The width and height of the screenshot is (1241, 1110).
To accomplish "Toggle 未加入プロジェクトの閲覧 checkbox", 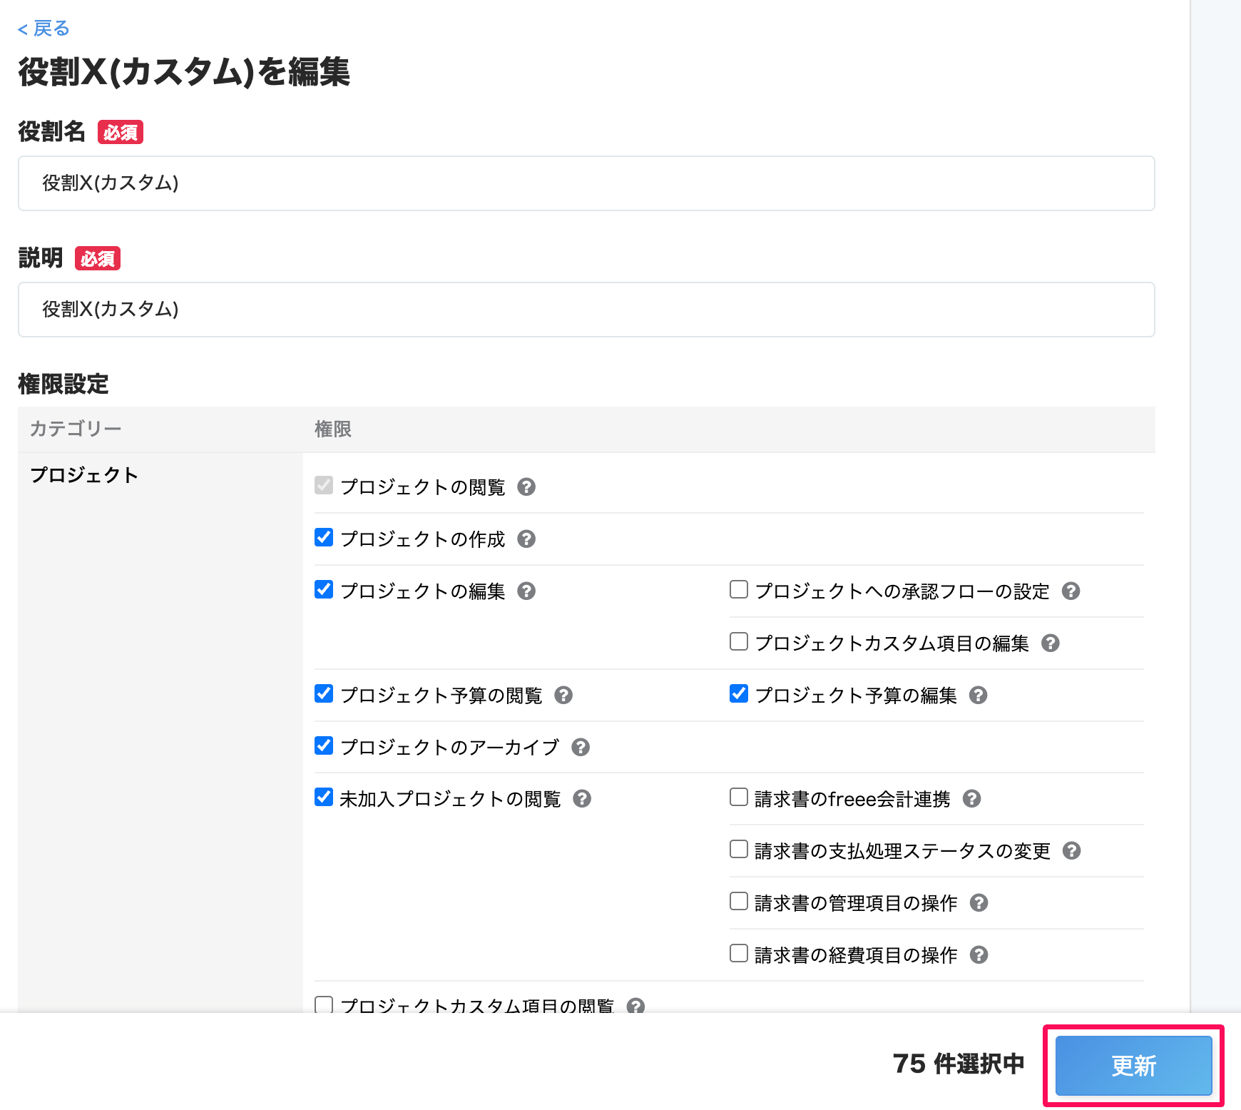I will coord(324,797).
